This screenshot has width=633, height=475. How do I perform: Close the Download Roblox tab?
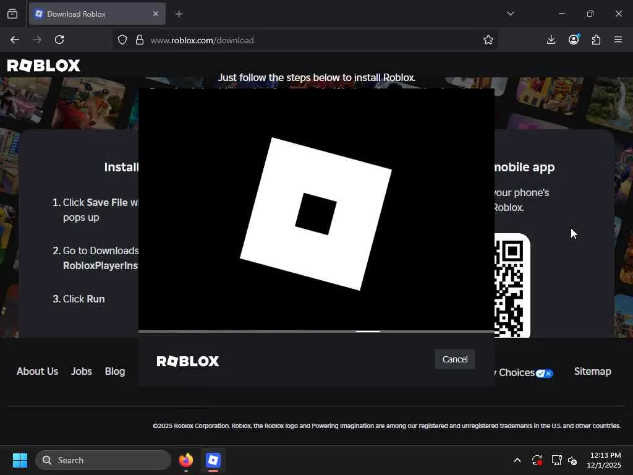click(x=155, y=14)
